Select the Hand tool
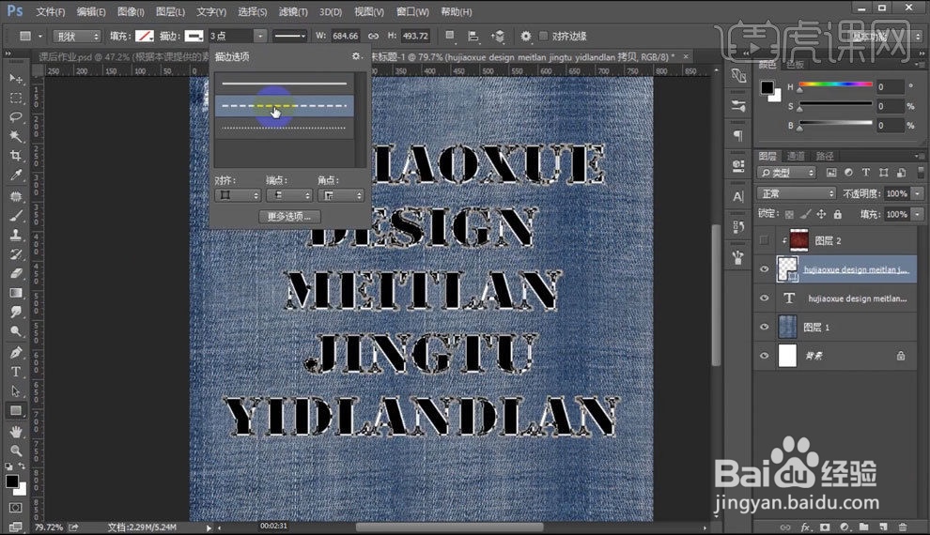The height and width of the screenshot is (535, 930). point(16,432)
